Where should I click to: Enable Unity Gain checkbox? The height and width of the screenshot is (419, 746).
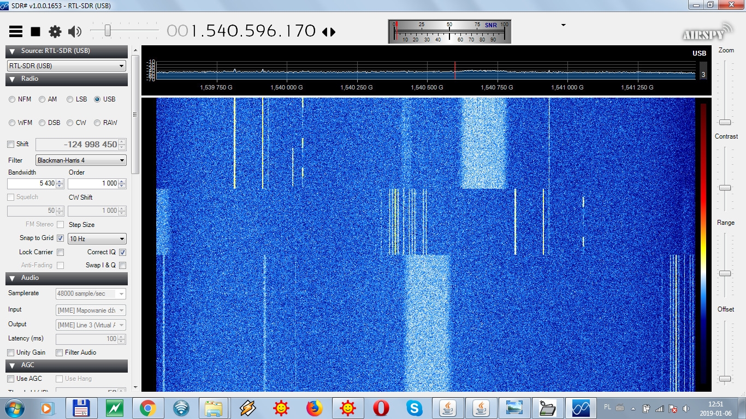tap(11, 353)
